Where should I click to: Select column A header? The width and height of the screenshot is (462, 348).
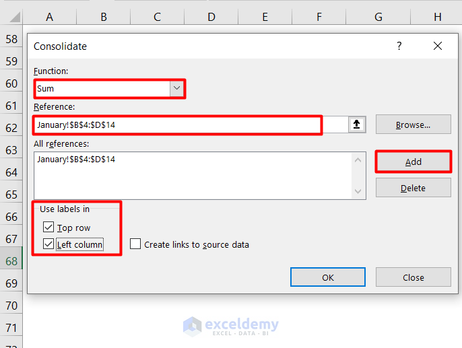click(x=50, y=17)
